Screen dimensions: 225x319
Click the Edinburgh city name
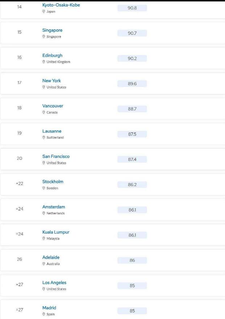(x=52, y=55)
